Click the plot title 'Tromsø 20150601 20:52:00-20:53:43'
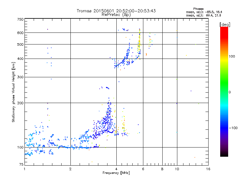 point(116,11)
